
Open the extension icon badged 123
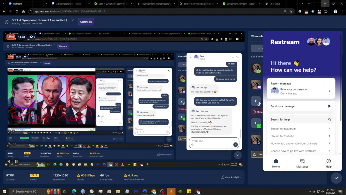[x=319, y=12]
